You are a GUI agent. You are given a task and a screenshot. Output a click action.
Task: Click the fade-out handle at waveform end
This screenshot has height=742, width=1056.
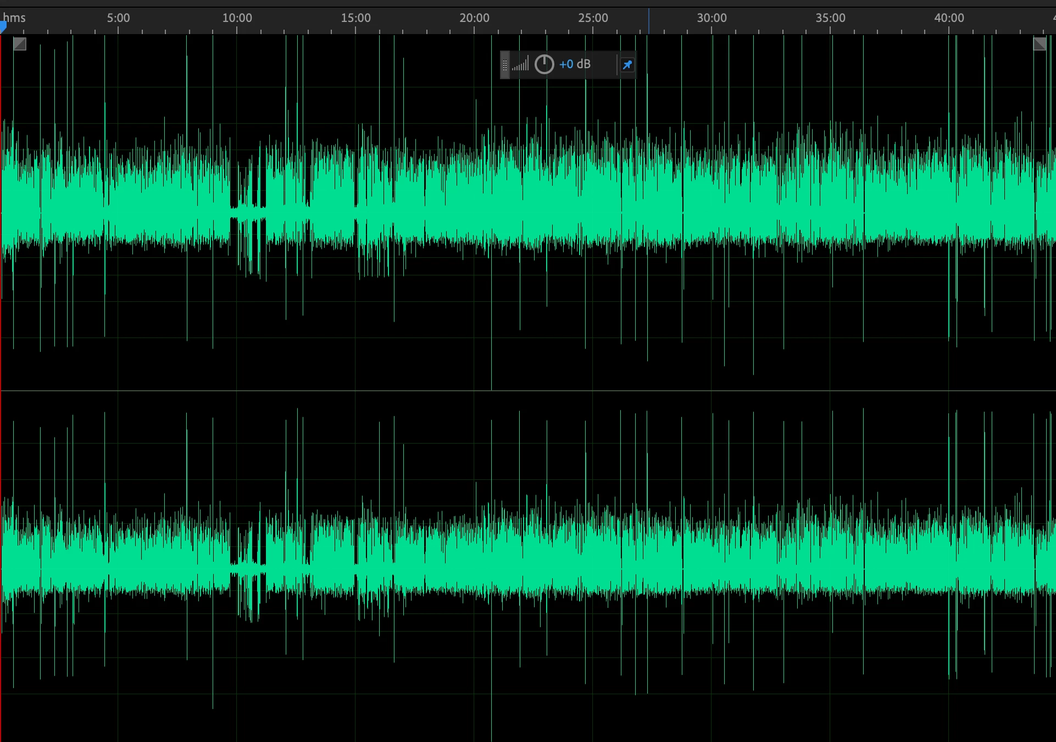pyautogui.click(x=1040, y=44)
